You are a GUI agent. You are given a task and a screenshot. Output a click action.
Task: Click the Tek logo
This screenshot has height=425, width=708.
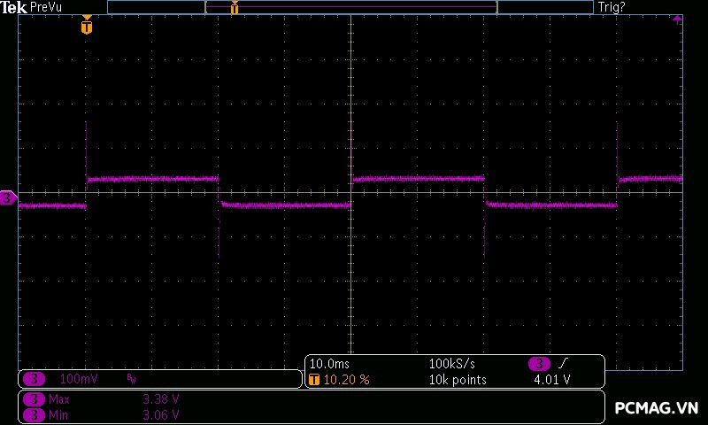15,7
